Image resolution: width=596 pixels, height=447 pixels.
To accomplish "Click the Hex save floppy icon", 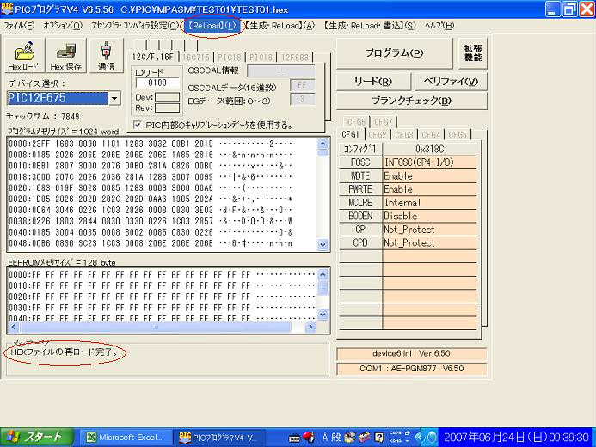I will point(66,56).
